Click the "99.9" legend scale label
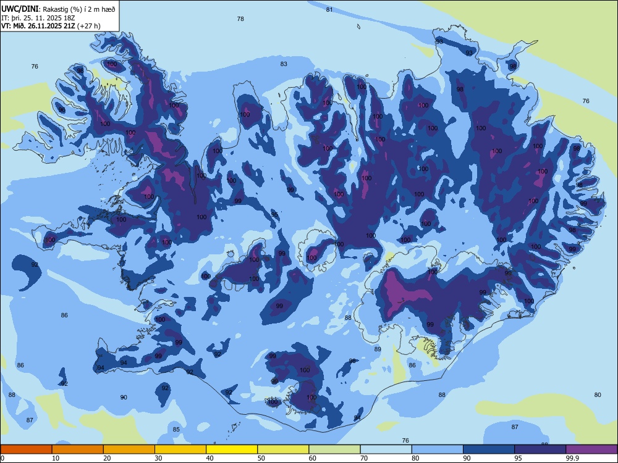The height and width of the screenshot is (463, 618). point(572,458)
